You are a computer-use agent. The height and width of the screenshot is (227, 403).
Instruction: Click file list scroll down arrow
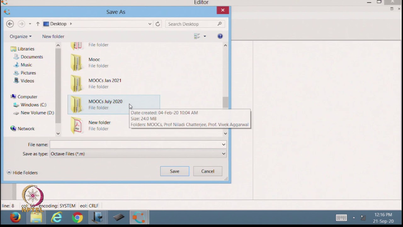pos(225,133)
